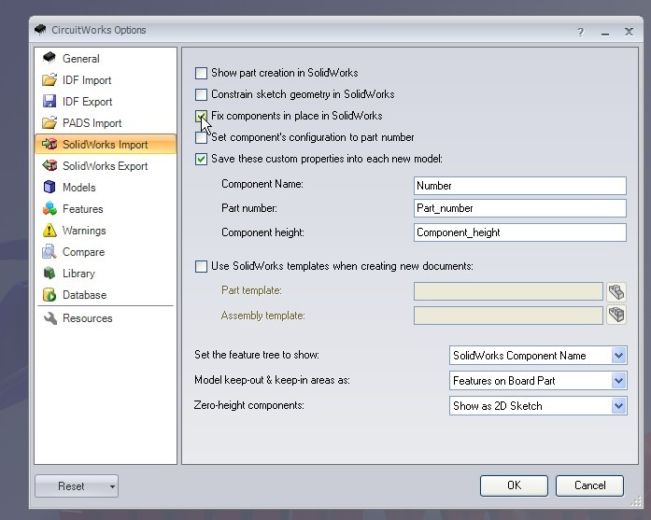Open the General options page
Viewport: 651px width, 520px height.
pos(106,58)
